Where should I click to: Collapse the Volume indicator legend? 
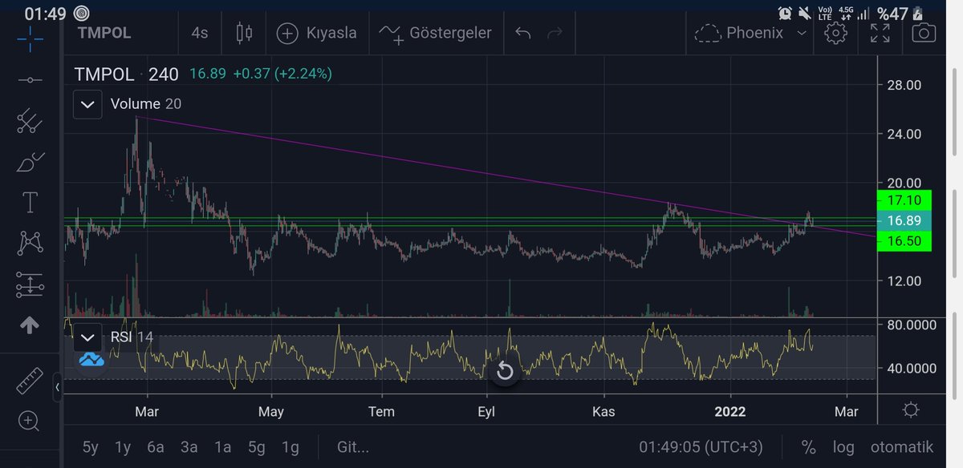coord(87,104)
